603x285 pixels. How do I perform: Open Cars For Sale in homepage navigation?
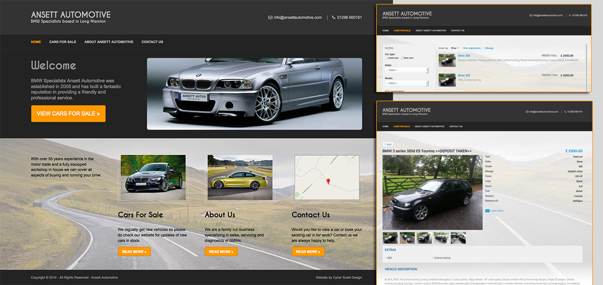(62, 42)
